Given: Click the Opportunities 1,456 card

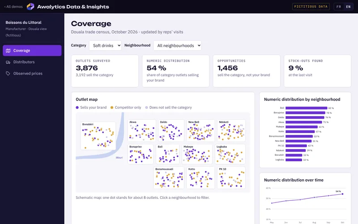Looking at the screenshot, I should 247,71.
